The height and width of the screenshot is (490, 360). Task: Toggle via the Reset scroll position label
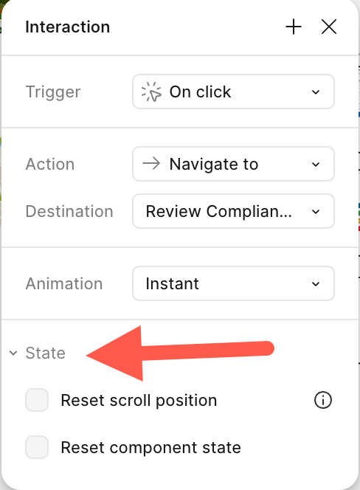point(139,400)
